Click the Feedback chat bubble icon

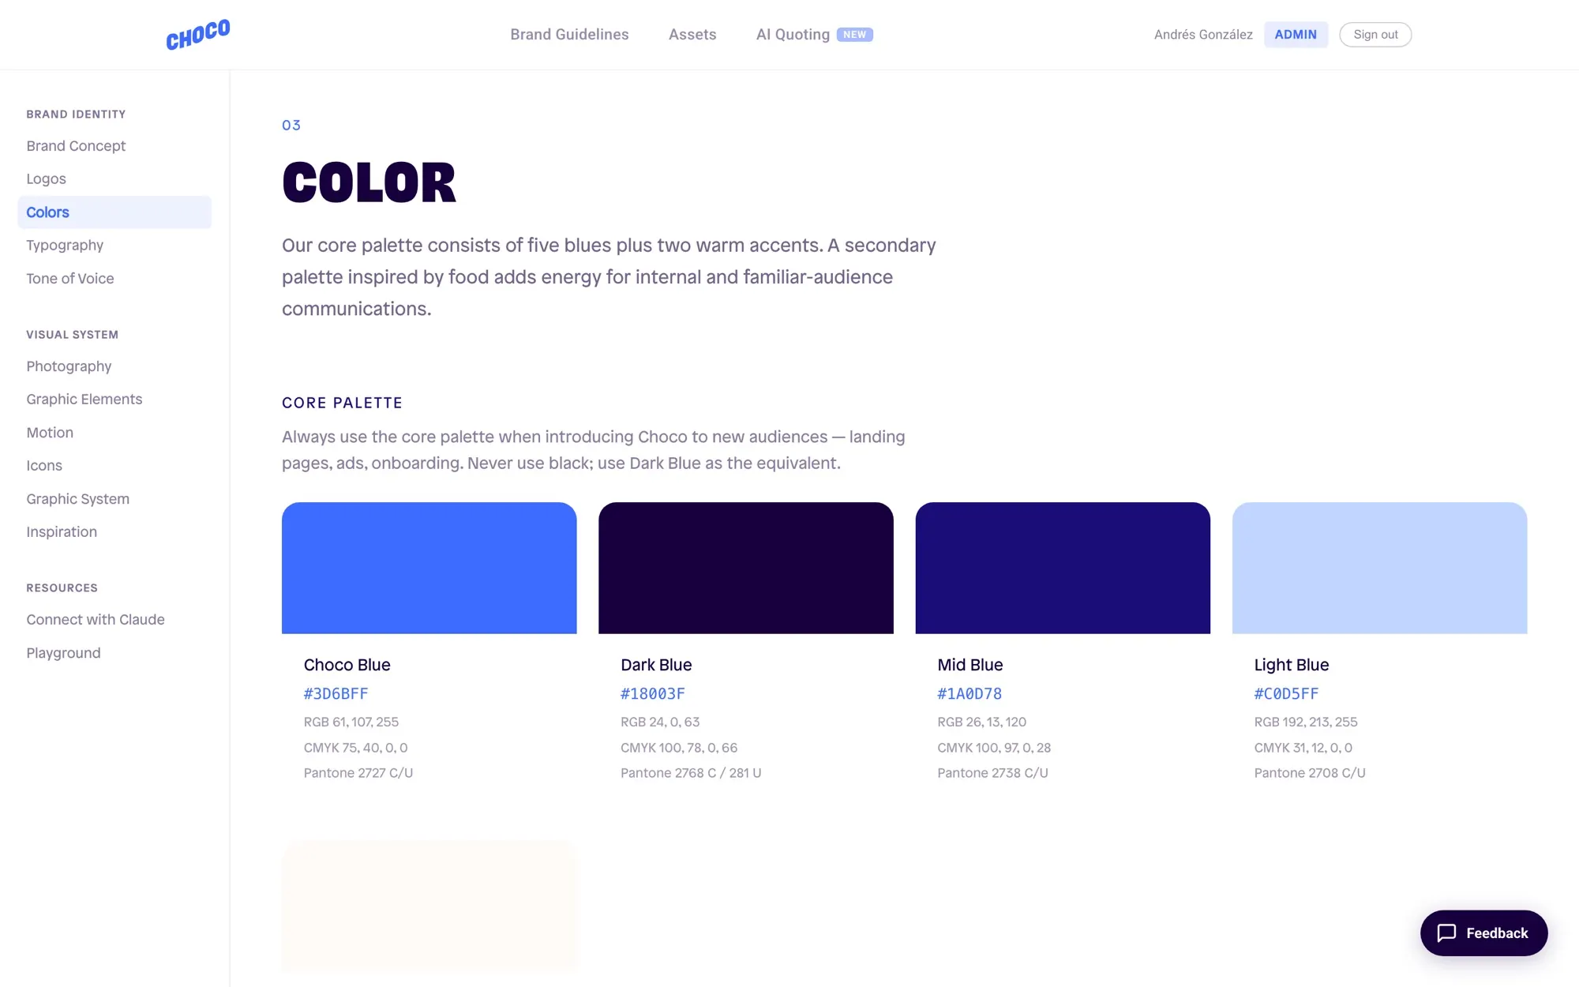point(1446,933)
